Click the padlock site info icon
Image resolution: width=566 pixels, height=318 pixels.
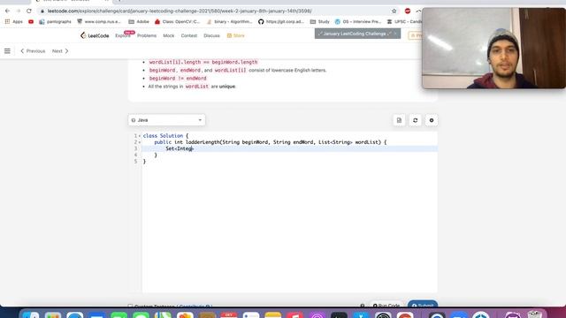click(42, 11)
